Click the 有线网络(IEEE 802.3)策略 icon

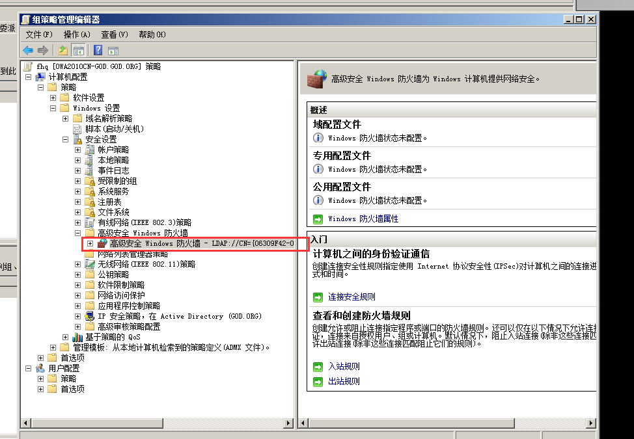pos(90,222)
